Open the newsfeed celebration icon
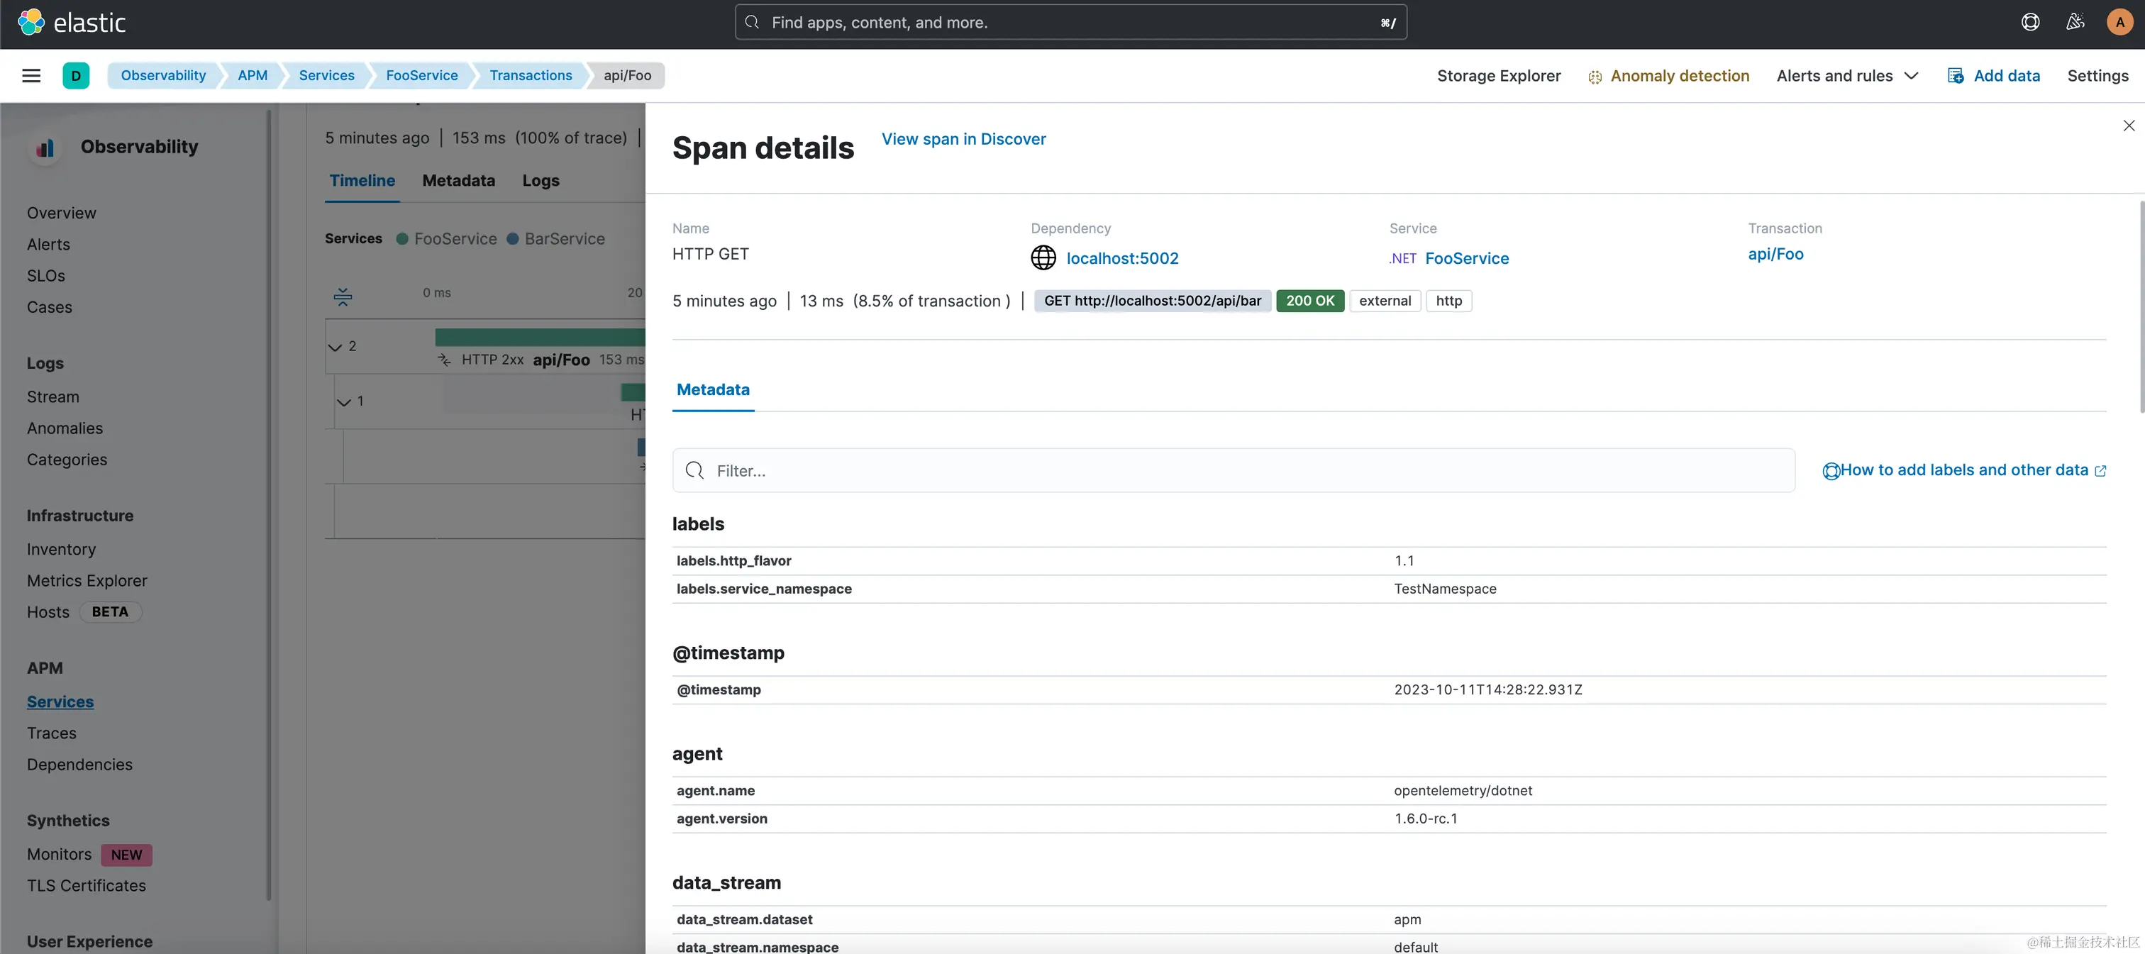Screen dimensions: 2145x954 (x=2075, y=23)
